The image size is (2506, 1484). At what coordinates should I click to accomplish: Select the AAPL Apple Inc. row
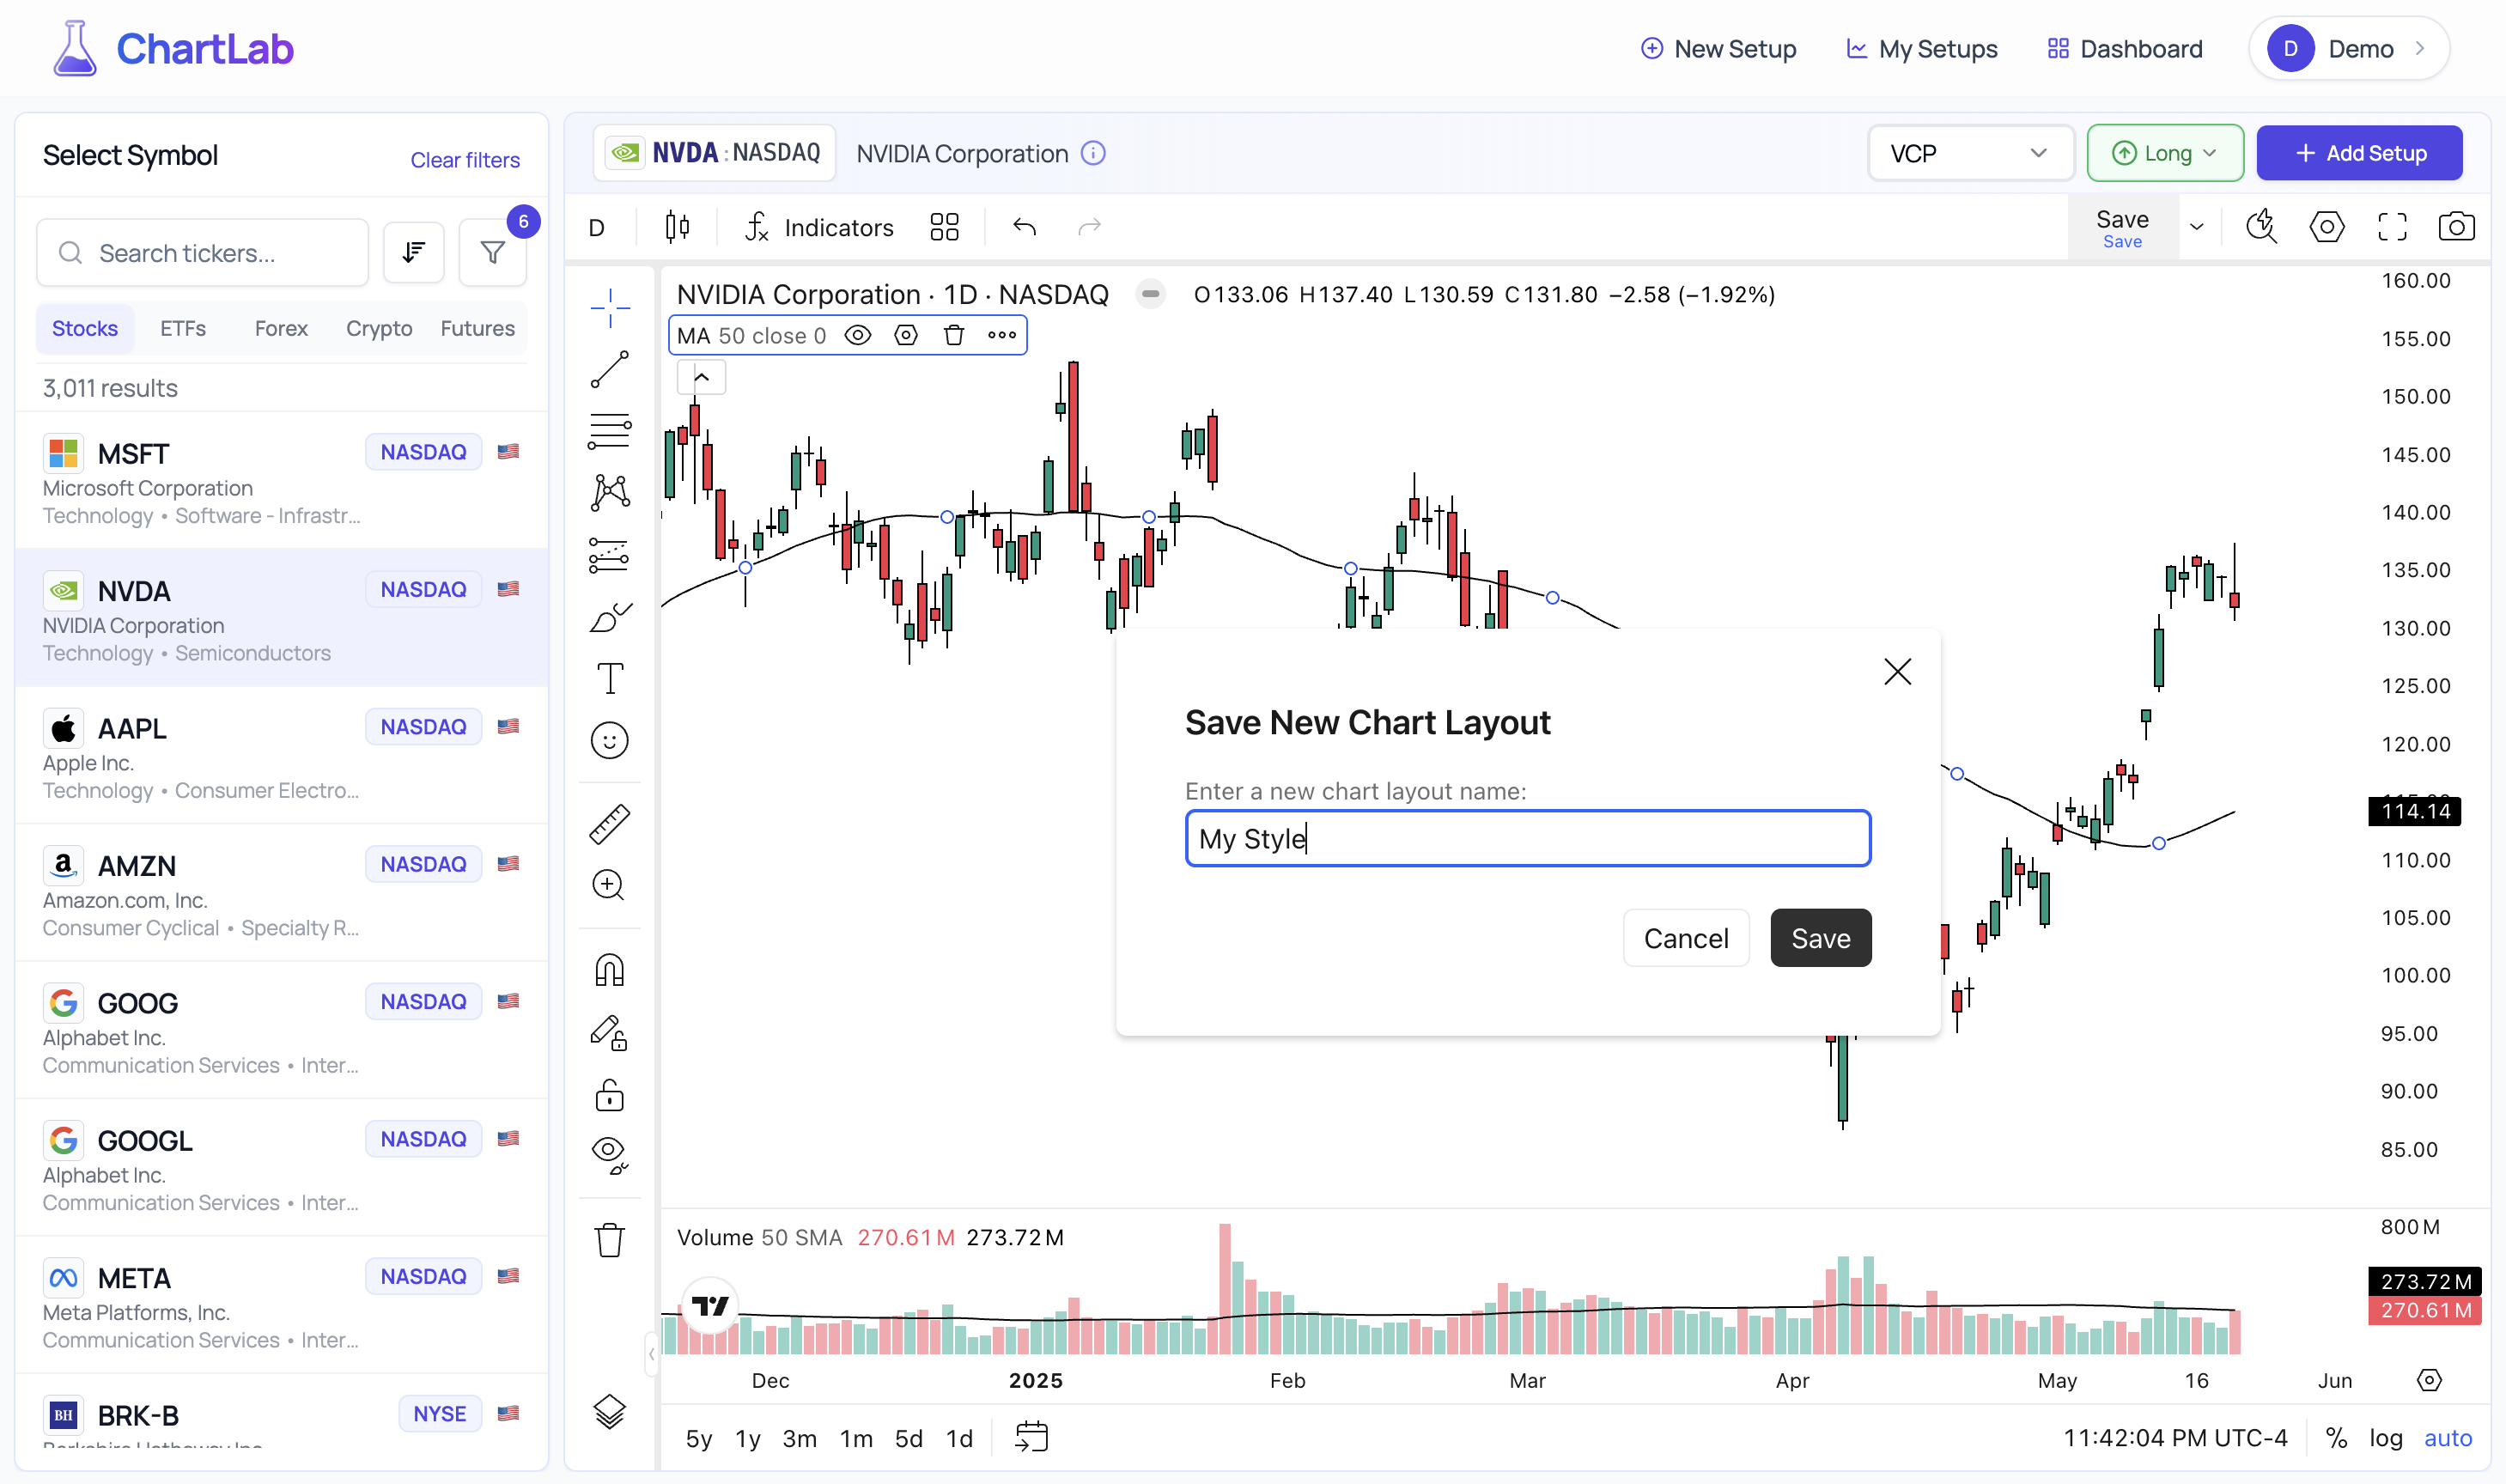281,755
